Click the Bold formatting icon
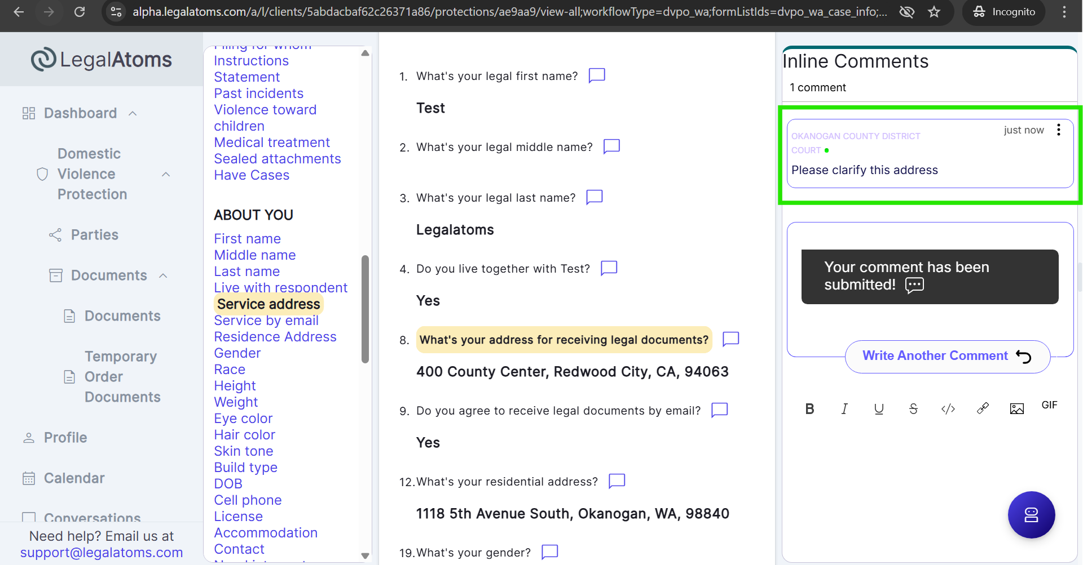1083x565 pixels. click(809, 409)
